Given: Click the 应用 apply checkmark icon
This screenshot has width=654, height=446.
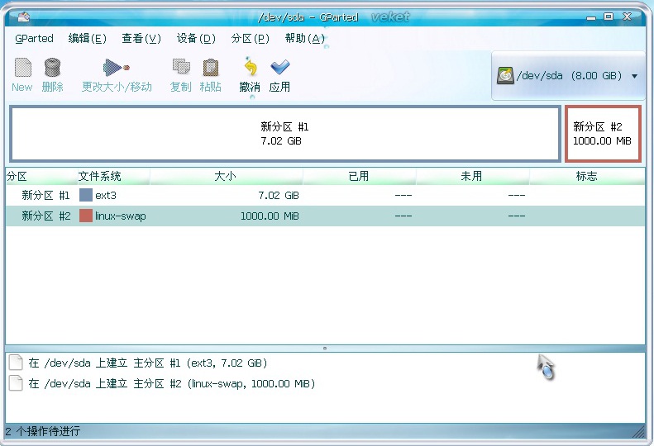Looking at the screenshot, I should tap(279, 67).
